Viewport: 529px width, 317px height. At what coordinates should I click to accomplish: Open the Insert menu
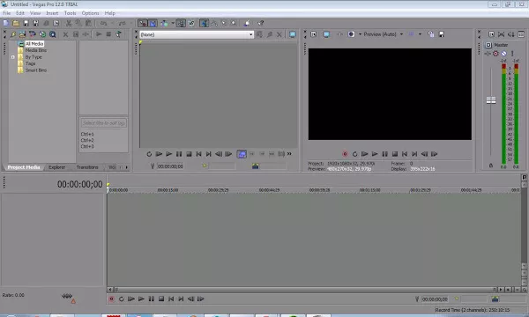click(52, 13)
